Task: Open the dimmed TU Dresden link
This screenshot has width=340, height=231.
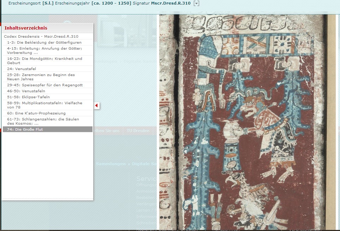Action: coord(138,131)
